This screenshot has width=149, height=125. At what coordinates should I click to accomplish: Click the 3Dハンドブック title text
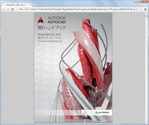[x=52, y=28]
